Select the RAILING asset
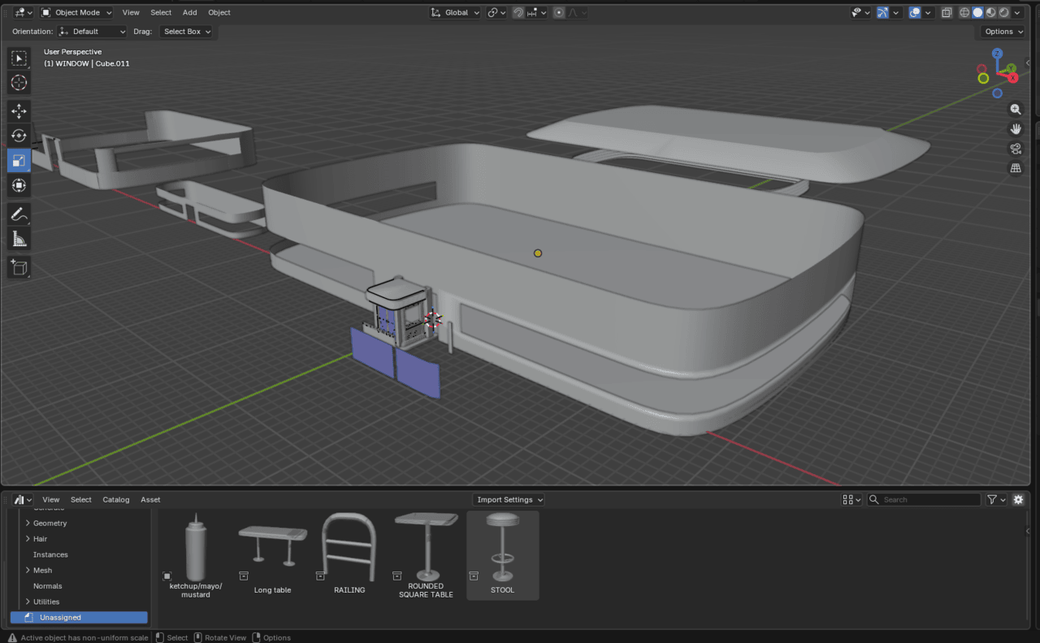The height and width of the screenshot is (643, 1040). (x=349, y=556)
